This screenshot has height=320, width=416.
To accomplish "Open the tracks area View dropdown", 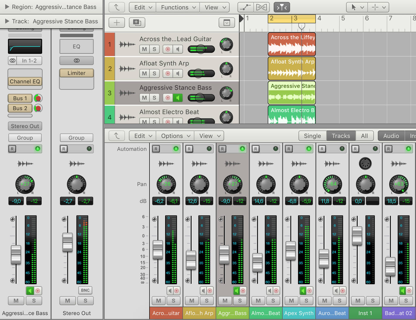I will pyautogui.click(x=215, y=7).
